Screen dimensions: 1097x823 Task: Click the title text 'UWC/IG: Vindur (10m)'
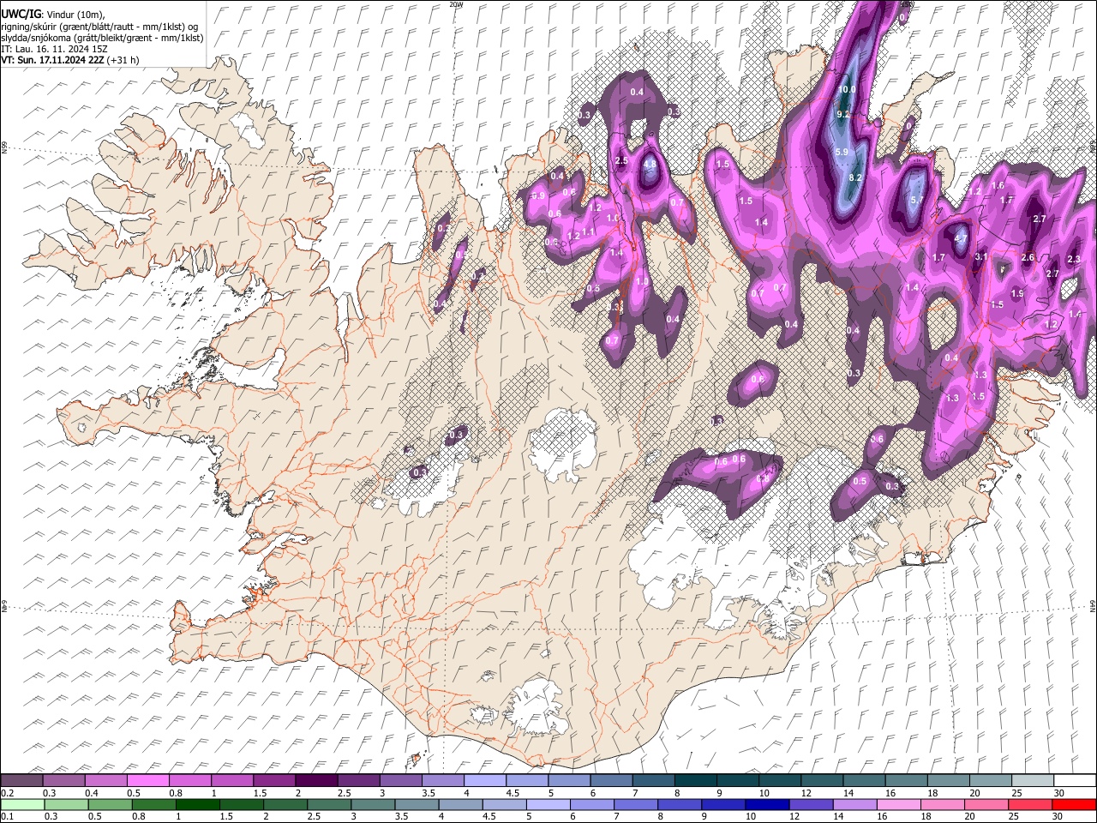pos(53,15)
